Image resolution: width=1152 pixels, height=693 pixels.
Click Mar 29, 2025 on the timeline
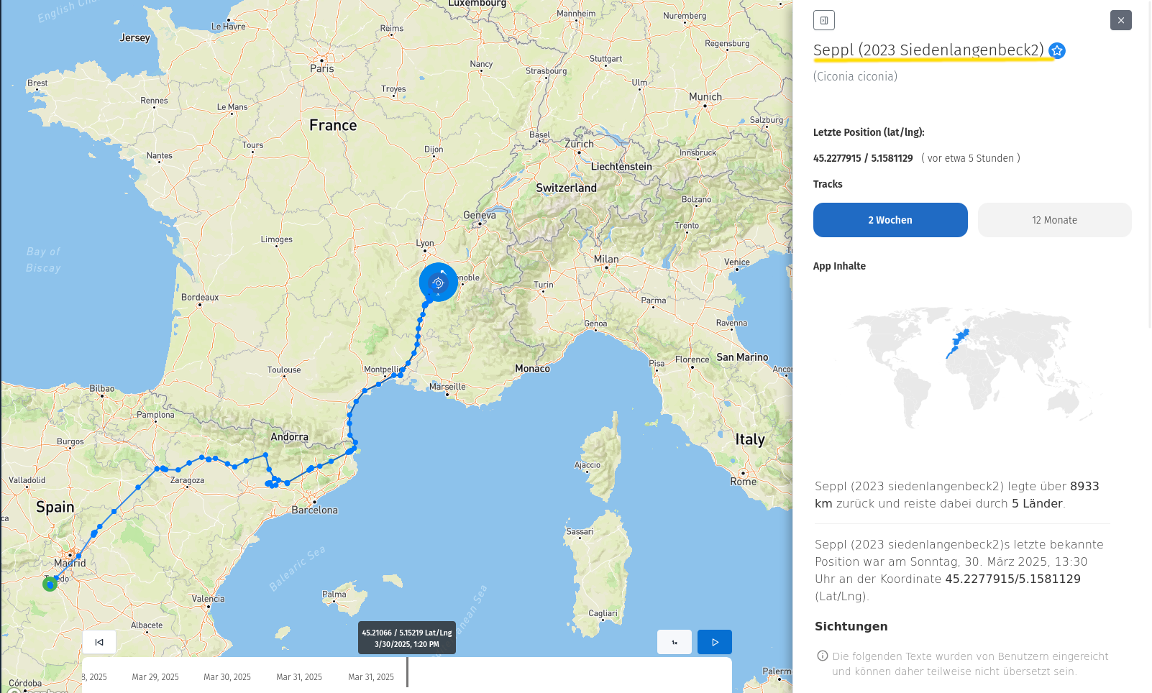point(155,677)
